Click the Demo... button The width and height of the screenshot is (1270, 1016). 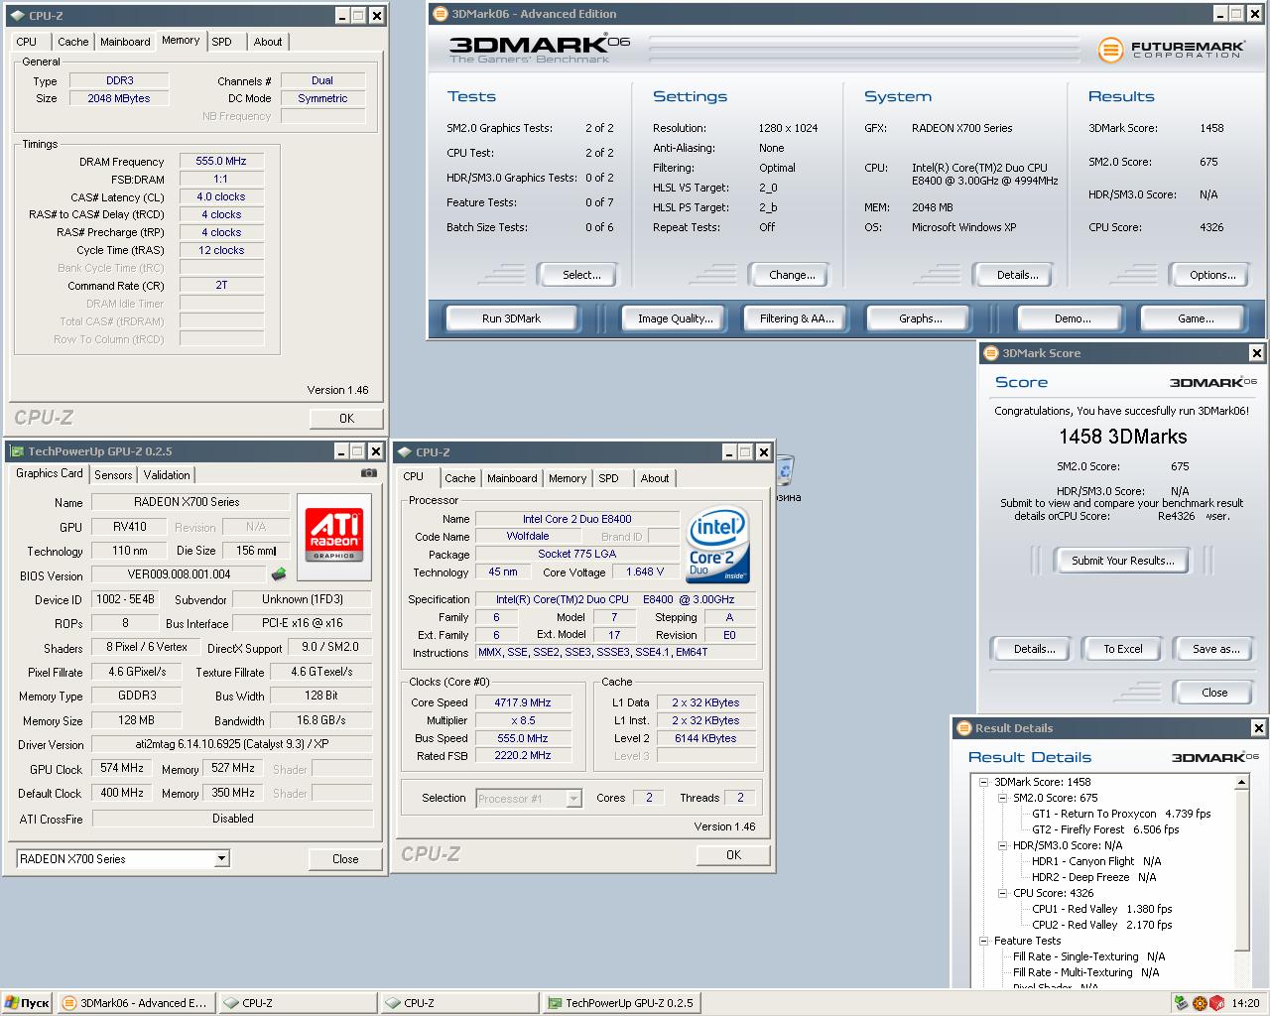click(1073, 318)
